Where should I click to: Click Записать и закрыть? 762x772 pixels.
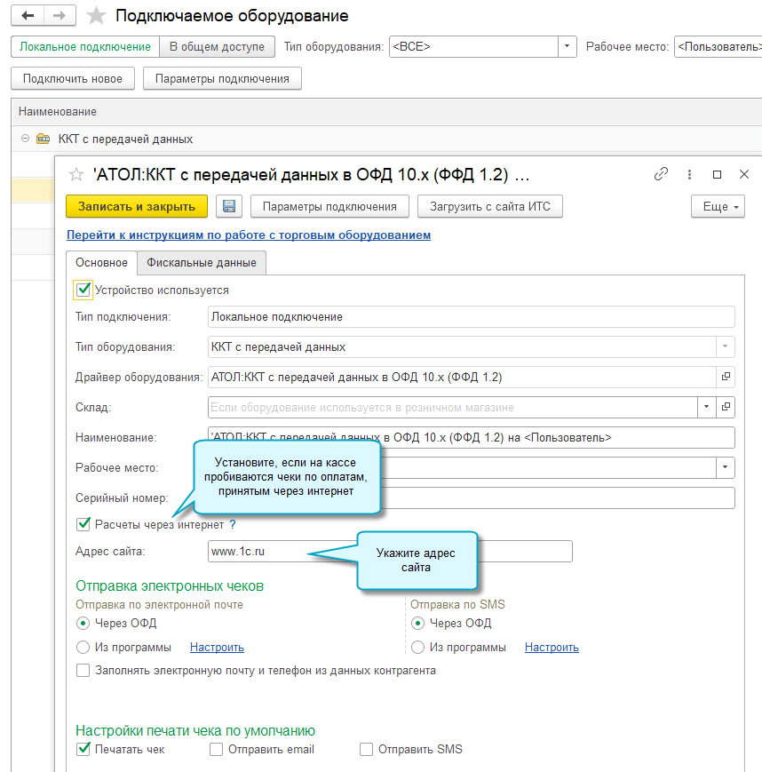pos(137,206)
